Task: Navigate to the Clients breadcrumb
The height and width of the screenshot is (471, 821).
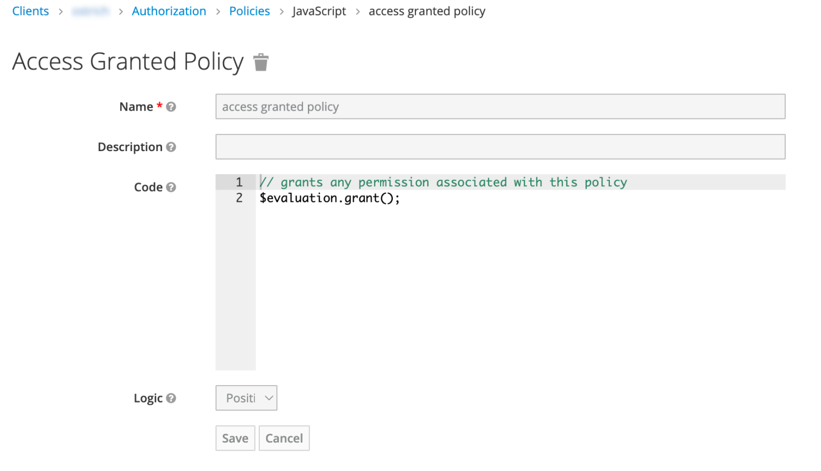Action: (x=30, y=11)
